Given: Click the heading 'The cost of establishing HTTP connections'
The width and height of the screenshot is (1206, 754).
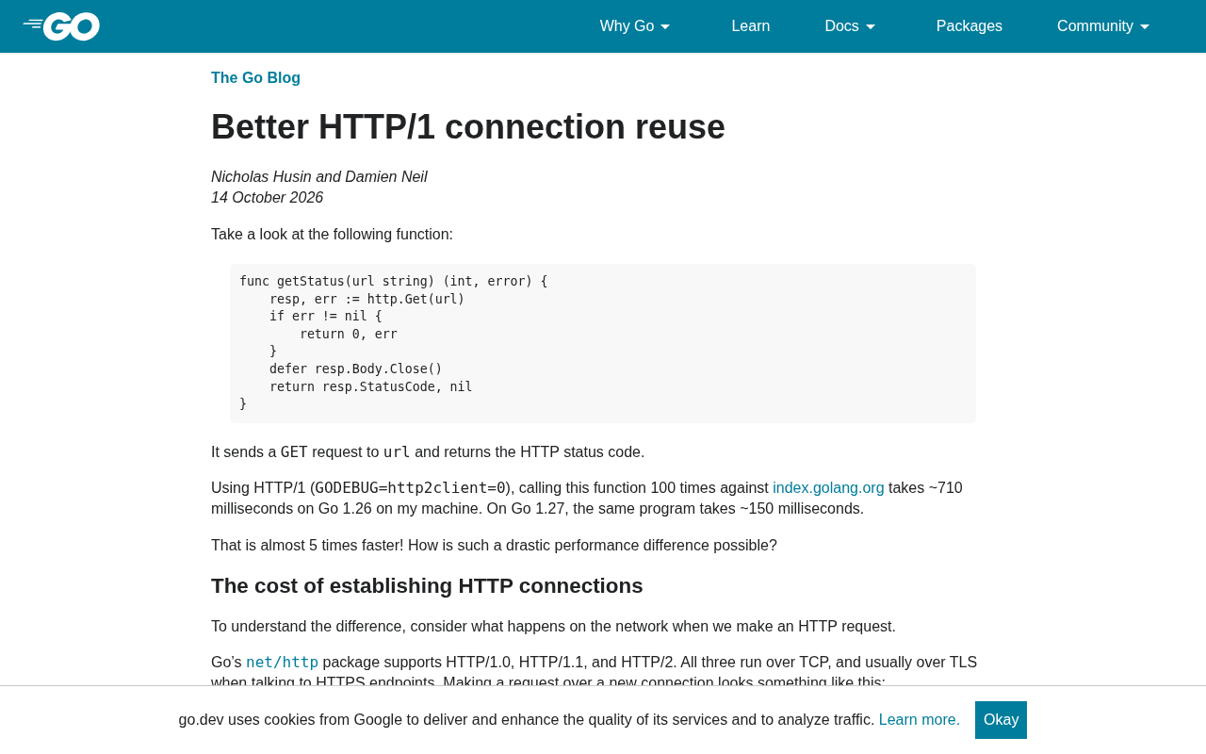Looking at the screenshot, I should [427, 586].
